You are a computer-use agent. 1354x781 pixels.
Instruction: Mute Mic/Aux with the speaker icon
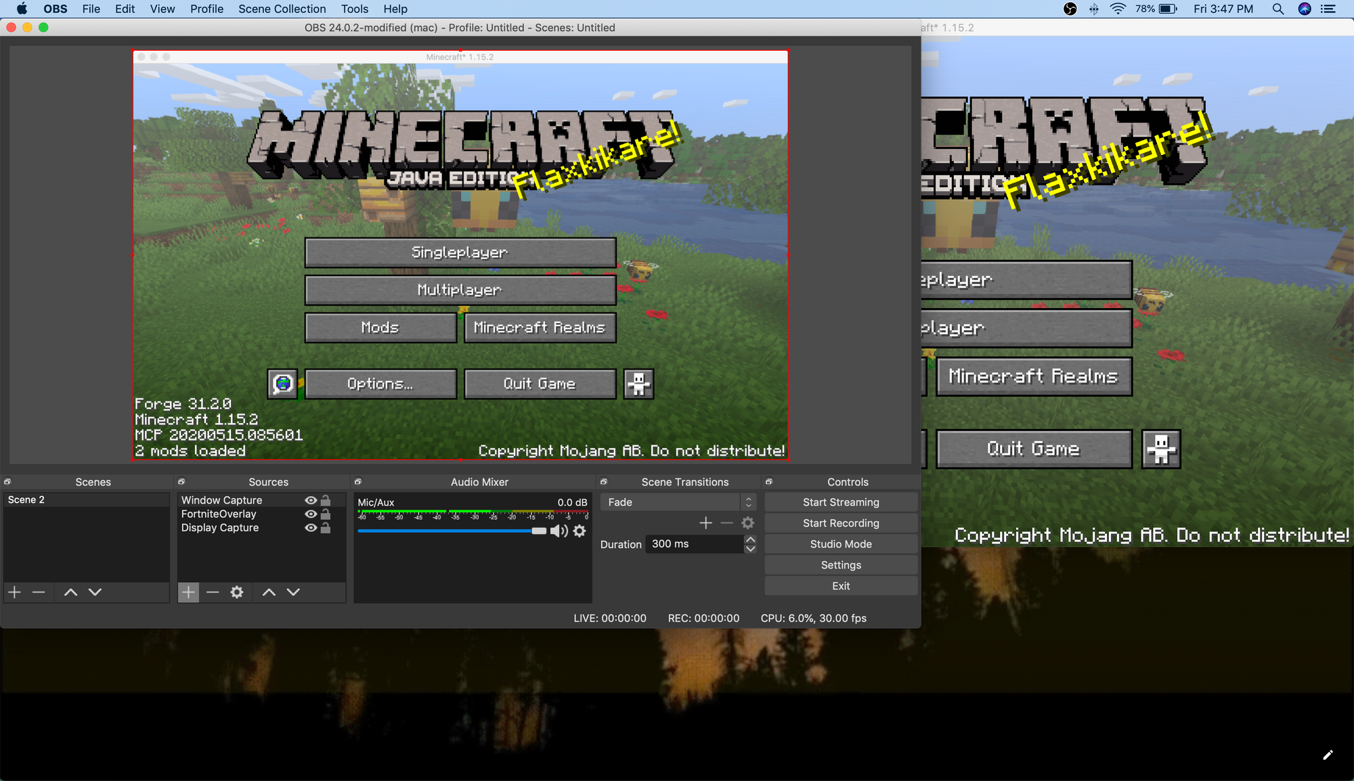(x=559, y=531)
